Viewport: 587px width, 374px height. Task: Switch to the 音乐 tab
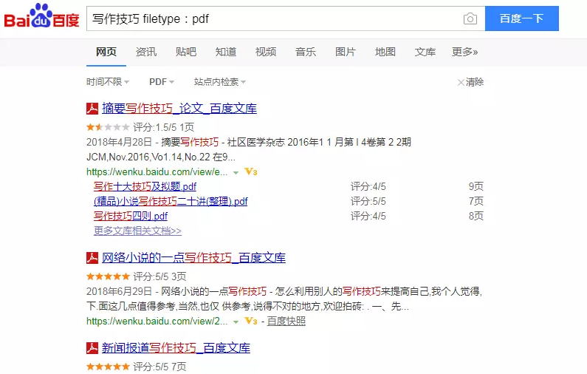(306, 52)
